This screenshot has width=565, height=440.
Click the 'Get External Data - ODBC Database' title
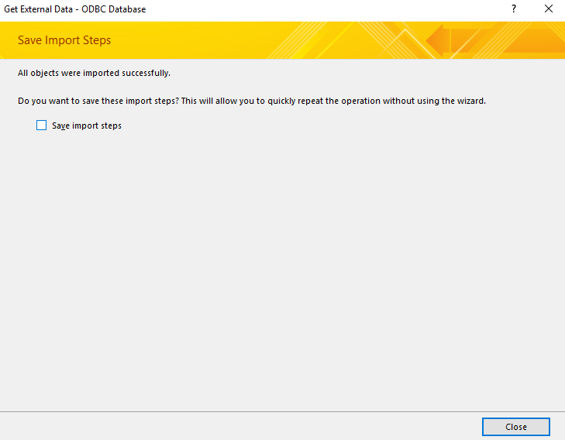(75, 9)
